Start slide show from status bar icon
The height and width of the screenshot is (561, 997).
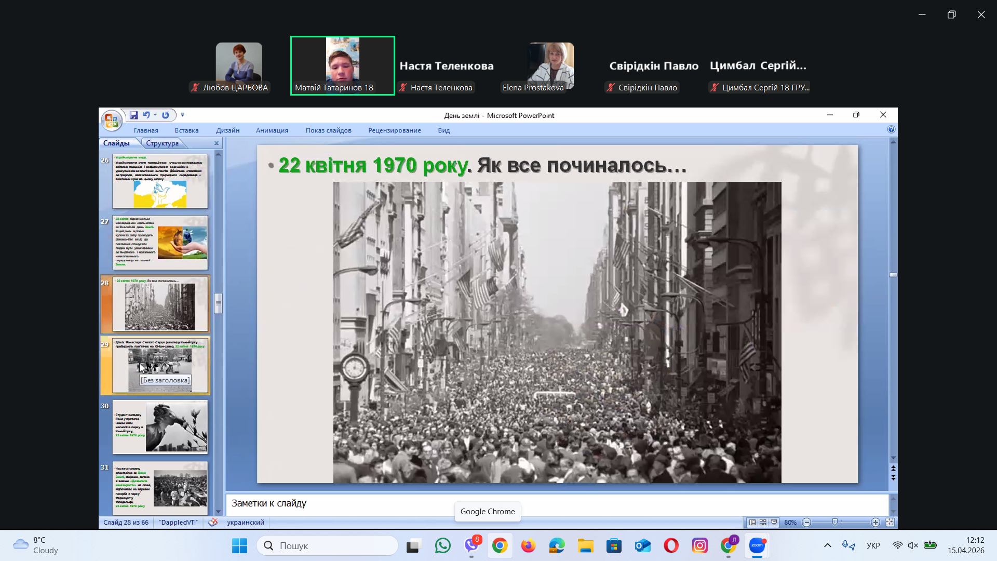click(774, 523)
